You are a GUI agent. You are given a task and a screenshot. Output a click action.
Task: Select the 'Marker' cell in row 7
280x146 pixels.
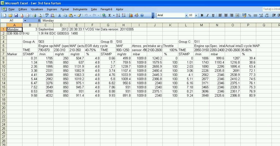click(14, 54)
